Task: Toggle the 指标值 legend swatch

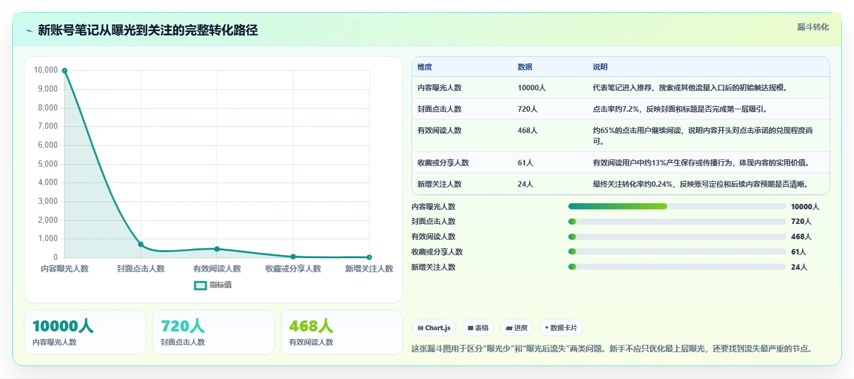Action: pyautogui.click(x=200, y=285)
